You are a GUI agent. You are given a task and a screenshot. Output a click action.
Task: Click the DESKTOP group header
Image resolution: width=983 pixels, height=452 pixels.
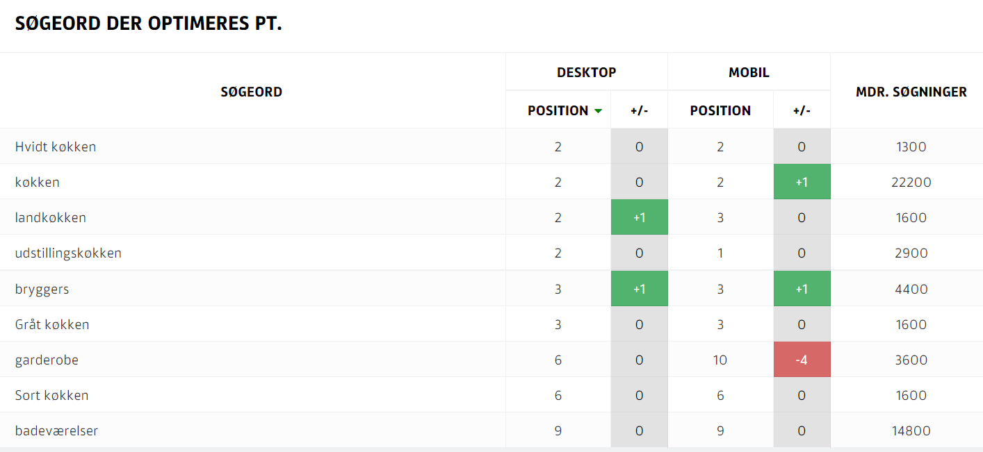pyautogui.click(x=587, y=72)
